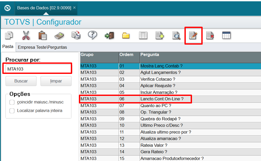Viewport: 261px width, 161px height.
Task: Select row Verifica Cotacao ?
Action: tap(170, 79)
